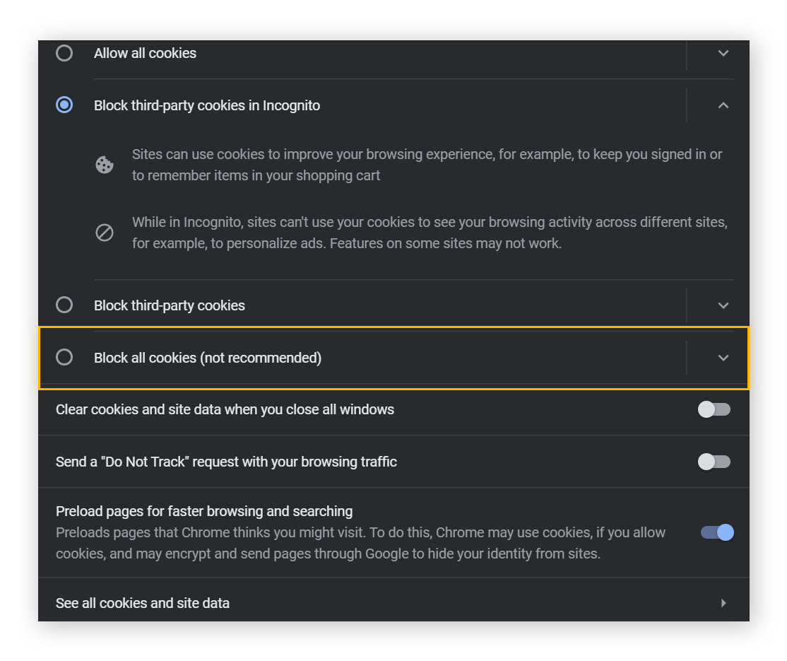The height and width of the screenshot is (661, 787).
Task: Click the Block third-party cookies in Incognito radio
Action: tap(64, 105)
